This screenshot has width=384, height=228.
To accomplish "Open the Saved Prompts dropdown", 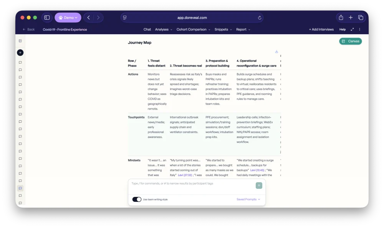I will [x=248, y=199].
